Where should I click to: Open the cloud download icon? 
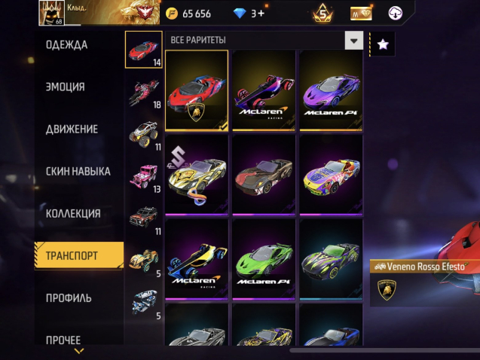(395, 13)
